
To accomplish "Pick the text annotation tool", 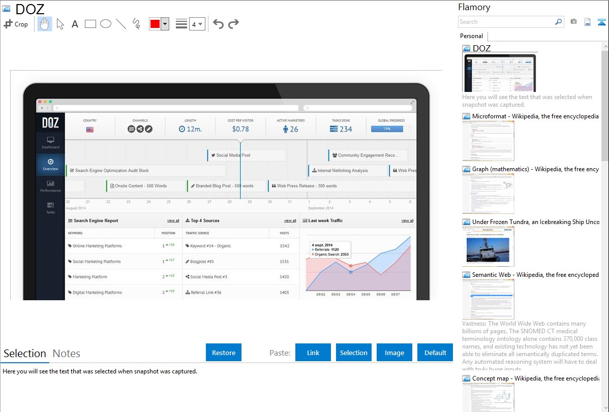I will coord(75,24).
